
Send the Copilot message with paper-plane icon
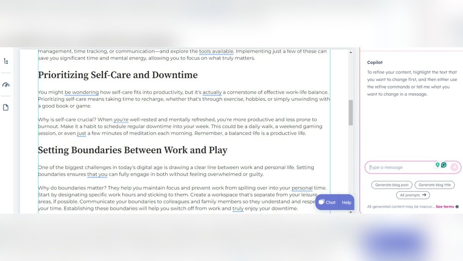[x=455, y=167]
